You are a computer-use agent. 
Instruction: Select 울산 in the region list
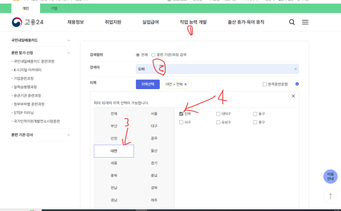(154, 151)
